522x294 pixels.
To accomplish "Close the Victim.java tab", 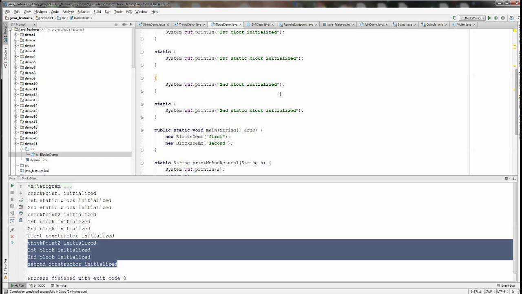I will 474,24.
